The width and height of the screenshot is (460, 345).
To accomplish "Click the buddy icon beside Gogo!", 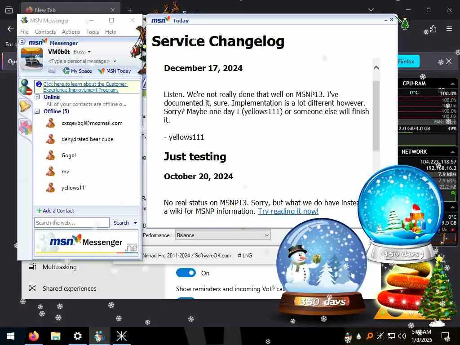I will 50,155.
